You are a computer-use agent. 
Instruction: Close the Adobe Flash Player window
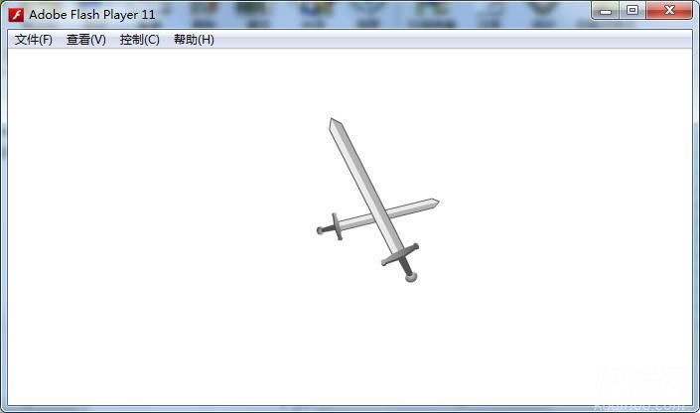[670, 10]
